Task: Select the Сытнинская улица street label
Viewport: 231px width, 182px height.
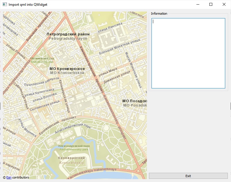Action: point(44,106)
